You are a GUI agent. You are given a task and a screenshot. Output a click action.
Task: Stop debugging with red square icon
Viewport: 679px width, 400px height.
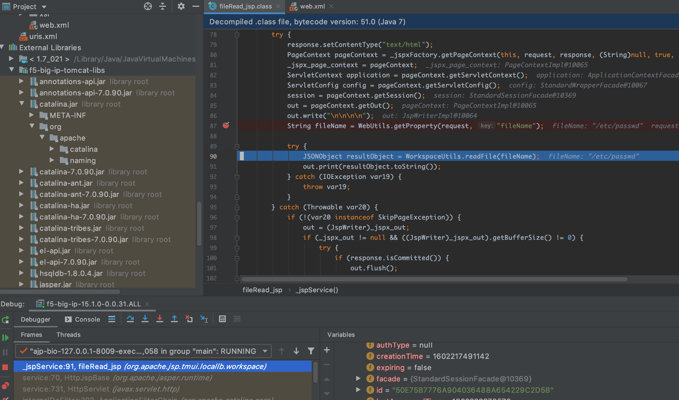pyautogui.click(x=5, y=367)
